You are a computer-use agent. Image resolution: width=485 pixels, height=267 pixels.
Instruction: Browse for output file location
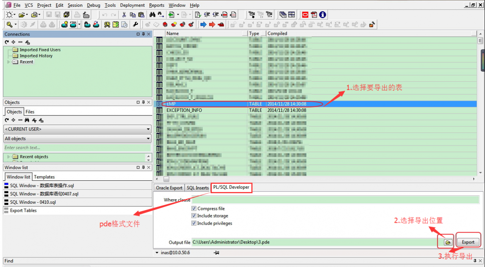[448, 242]
